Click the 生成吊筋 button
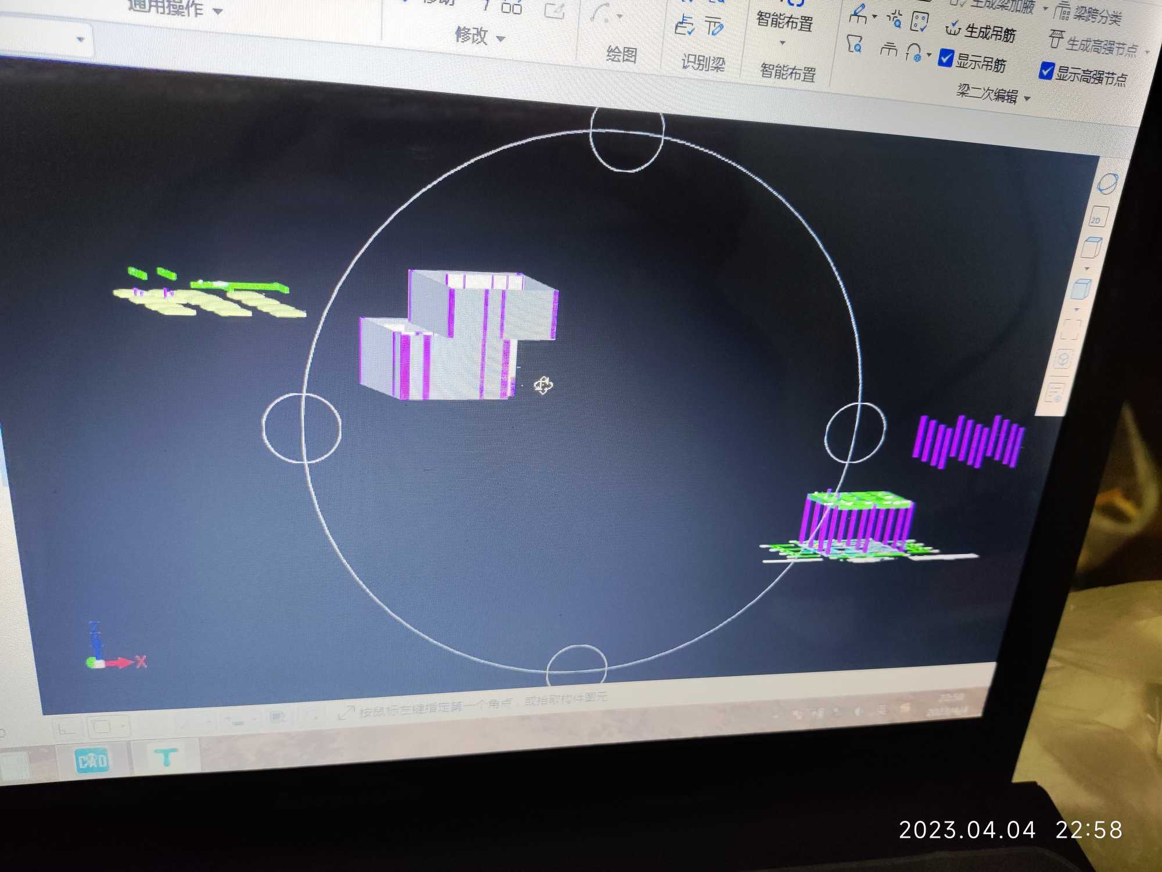 [981, 31]
